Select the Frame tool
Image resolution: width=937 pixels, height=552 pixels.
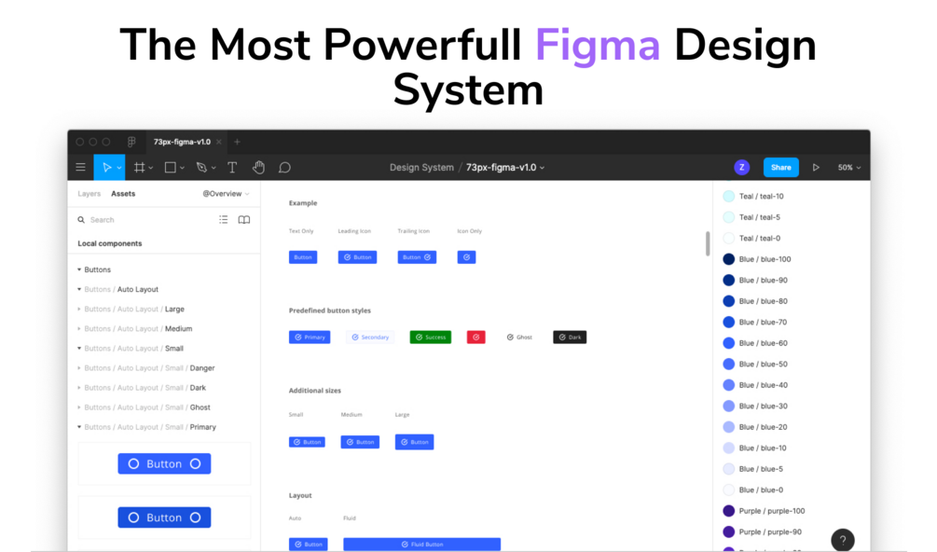coord(139,167)
